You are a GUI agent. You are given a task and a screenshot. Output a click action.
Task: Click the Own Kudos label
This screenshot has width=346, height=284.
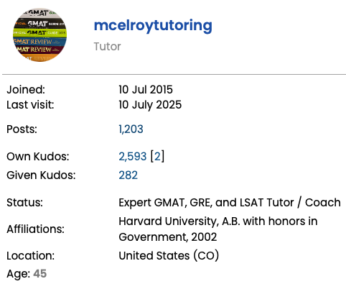coord(38,157)
